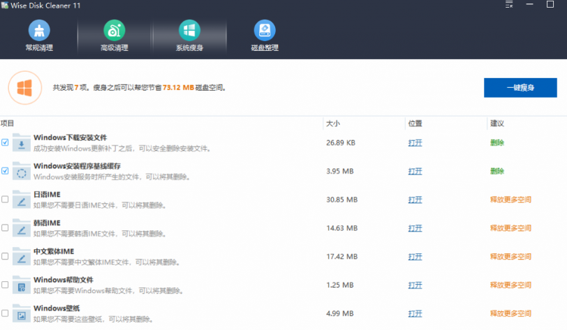Open location of 韩语IME files
Viewport: 567px width, 330px height.
point(415,228)
